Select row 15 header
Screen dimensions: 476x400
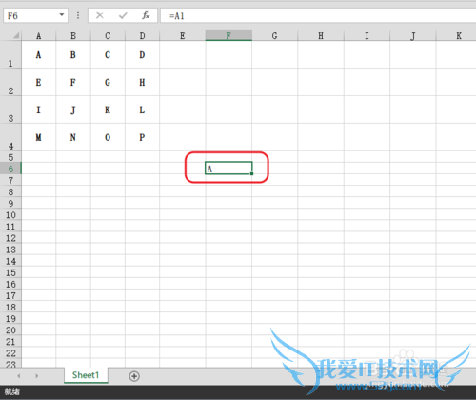click(x=10, y=272)
